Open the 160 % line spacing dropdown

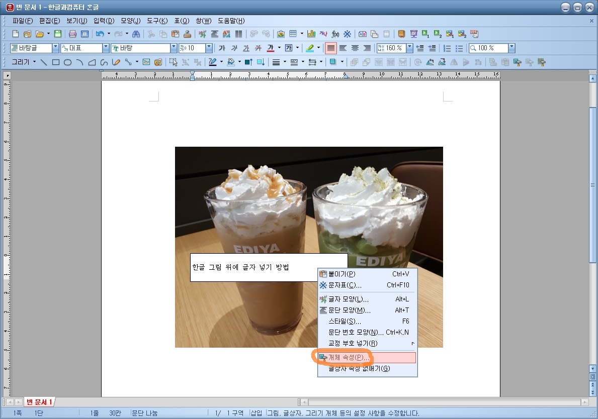[409, 48]
